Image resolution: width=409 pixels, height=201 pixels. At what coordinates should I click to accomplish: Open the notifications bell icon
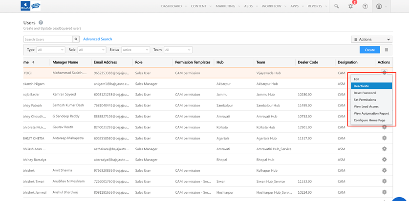pyautogui.click(x=350, y=6)
